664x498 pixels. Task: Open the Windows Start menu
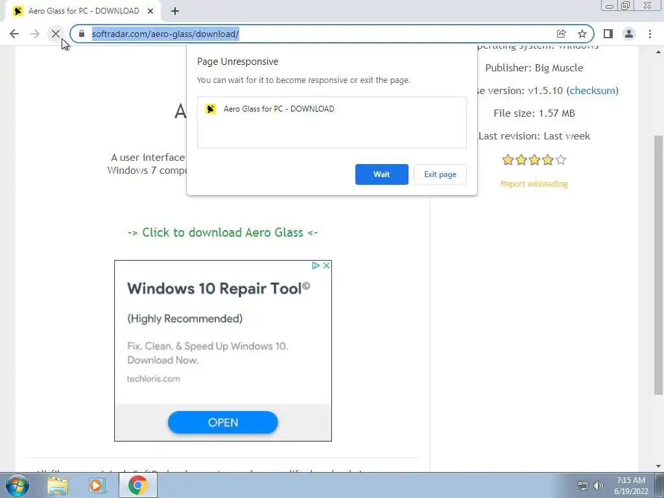point(17,485)
